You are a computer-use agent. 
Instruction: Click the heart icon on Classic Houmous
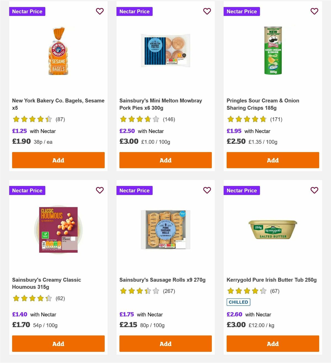[100, 190]
